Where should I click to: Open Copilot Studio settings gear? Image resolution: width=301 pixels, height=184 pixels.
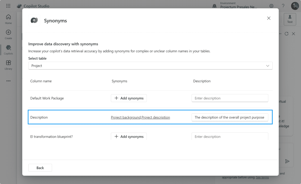[x=271, y=6]
